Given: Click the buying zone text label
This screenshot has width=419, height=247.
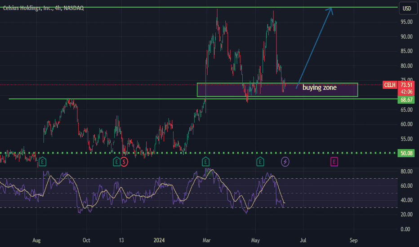Looking at the screenshot, I should point(319,88).
